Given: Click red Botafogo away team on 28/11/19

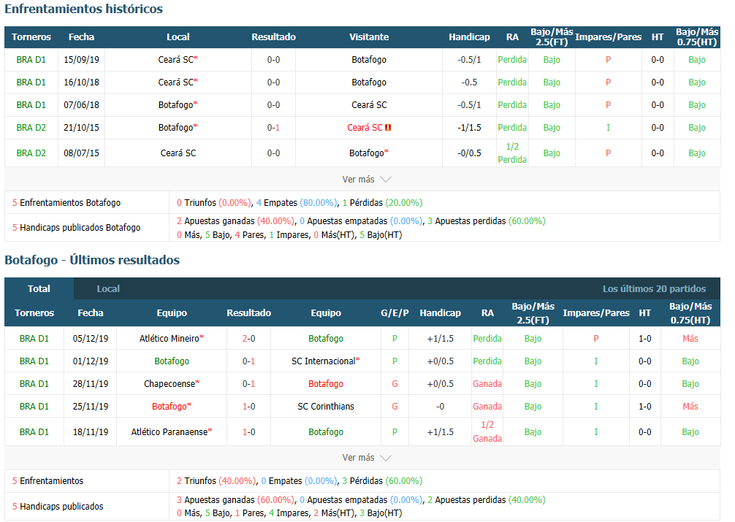Looking at the screenshot, I should pyautogui.click(x=326, y=384).
